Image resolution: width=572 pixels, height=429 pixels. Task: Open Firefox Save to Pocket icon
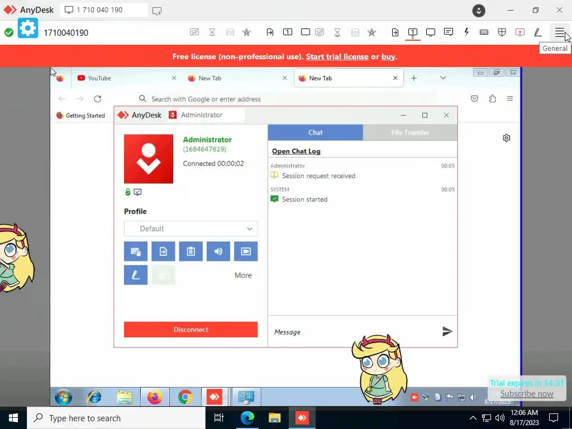[x=474, y=98]
